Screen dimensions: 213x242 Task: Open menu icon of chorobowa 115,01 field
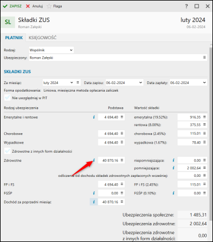coord(204,133)
